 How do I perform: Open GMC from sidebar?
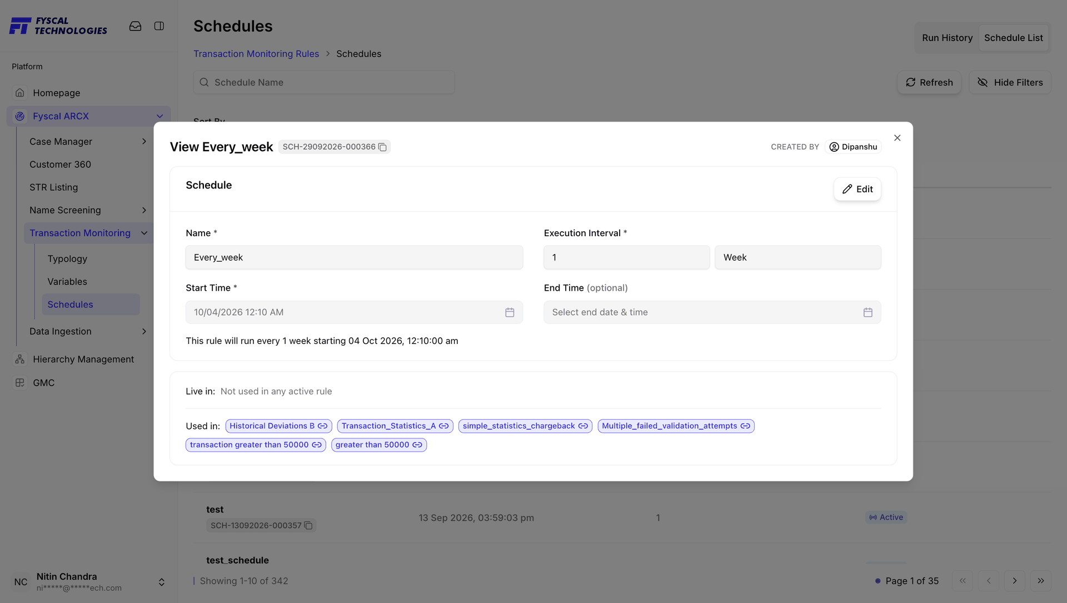tap(43, 383)
